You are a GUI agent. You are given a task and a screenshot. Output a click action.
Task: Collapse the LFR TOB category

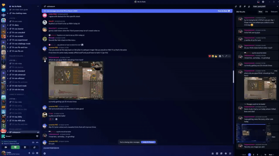pos(13,60)
